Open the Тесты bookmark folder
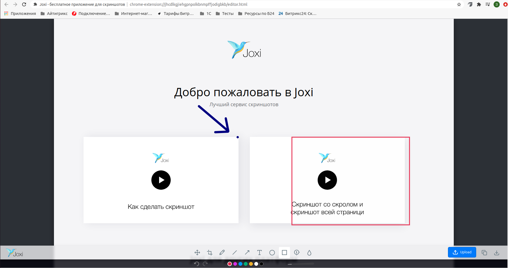This screenshot has width=508, height=268. tap(225, 14)
